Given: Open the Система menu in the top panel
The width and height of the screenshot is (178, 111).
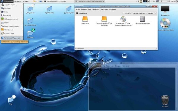Looking at the screenshot, I should 25,1.
